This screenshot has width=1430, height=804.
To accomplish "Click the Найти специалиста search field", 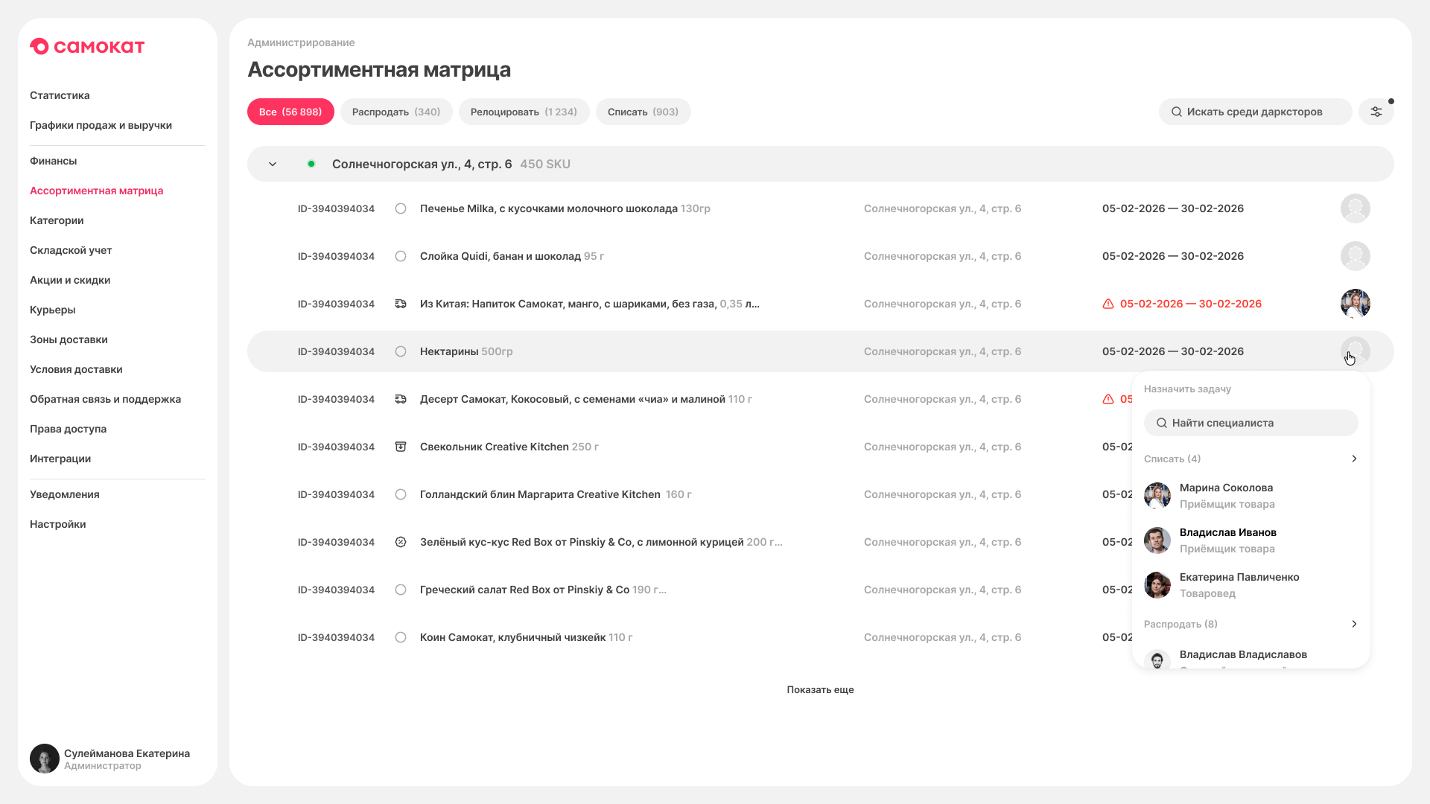I will (x=1251, y=423).
